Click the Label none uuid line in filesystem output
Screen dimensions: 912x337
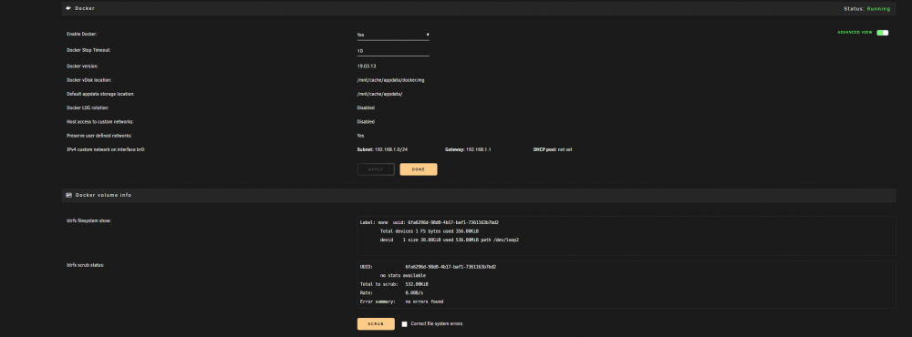pyautogui.click(x=430, y=222)
